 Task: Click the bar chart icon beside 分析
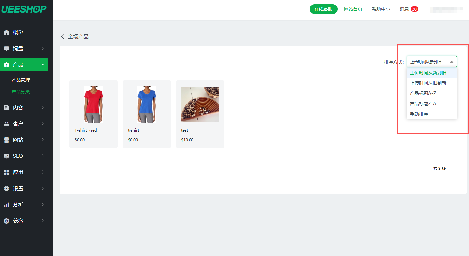click(6, 205)
